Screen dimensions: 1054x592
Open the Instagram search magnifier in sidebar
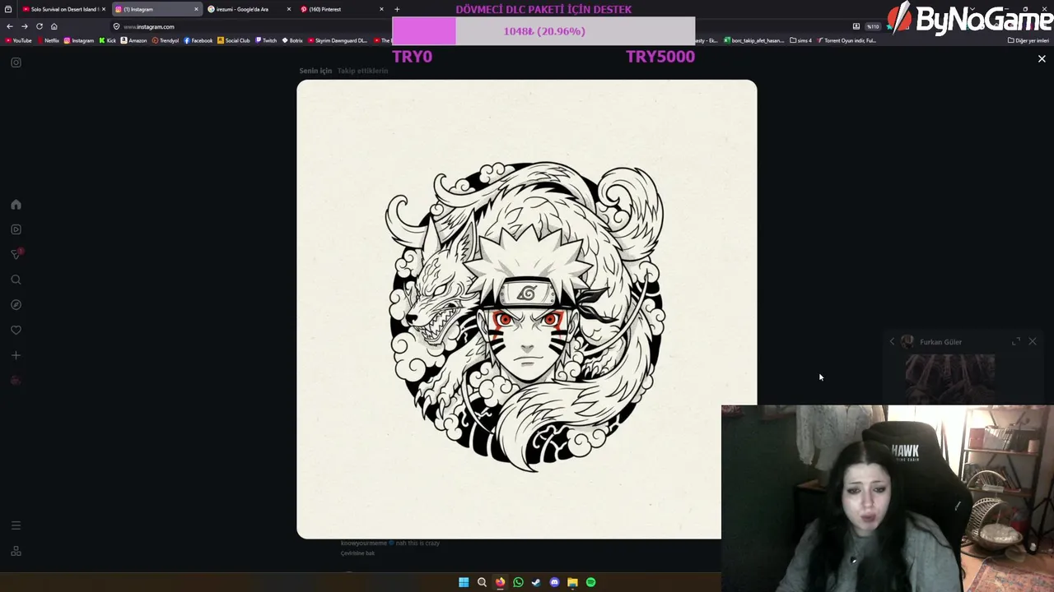[x=16, y=280]
